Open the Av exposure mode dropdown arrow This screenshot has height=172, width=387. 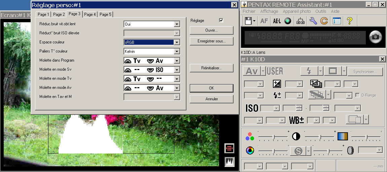pos(263,71)
